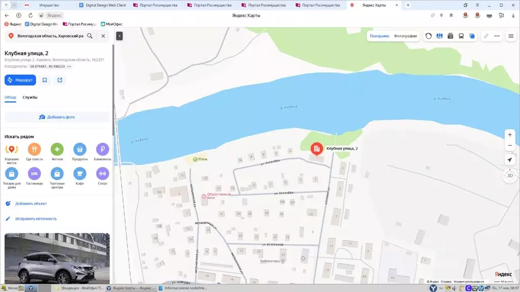Click the public transport bus icon
Screen dimensions: 520x292
[x=461, y=36]
